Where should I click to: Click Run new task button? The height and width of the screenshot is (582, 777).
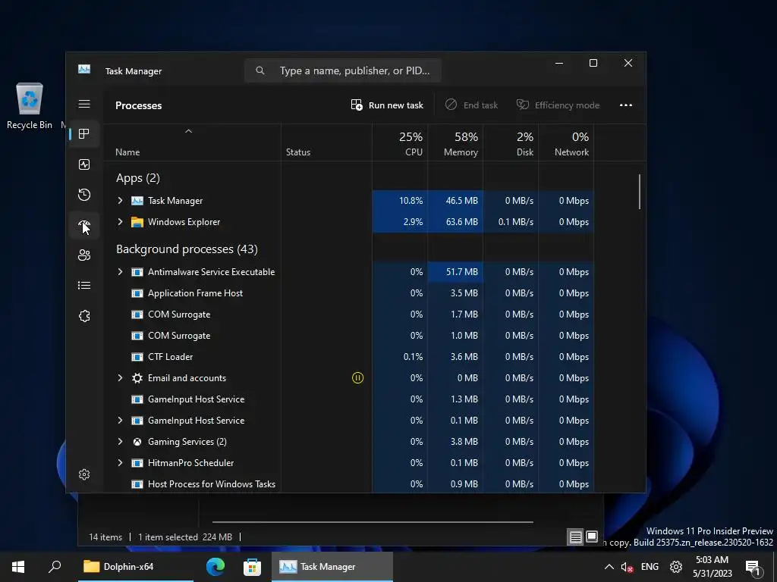pos(387,105)
